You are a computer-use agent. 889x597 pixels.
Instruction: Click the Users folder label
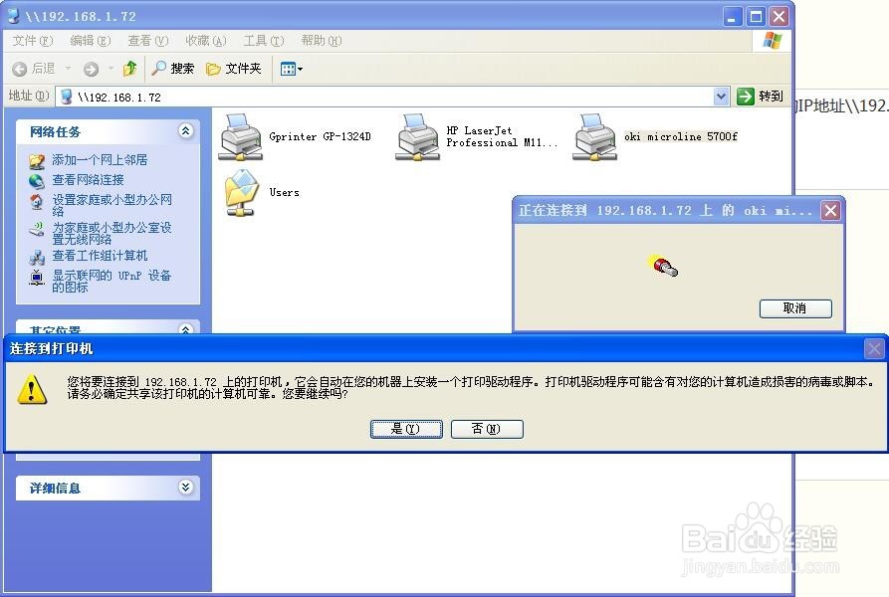click(x=284, y=193)
